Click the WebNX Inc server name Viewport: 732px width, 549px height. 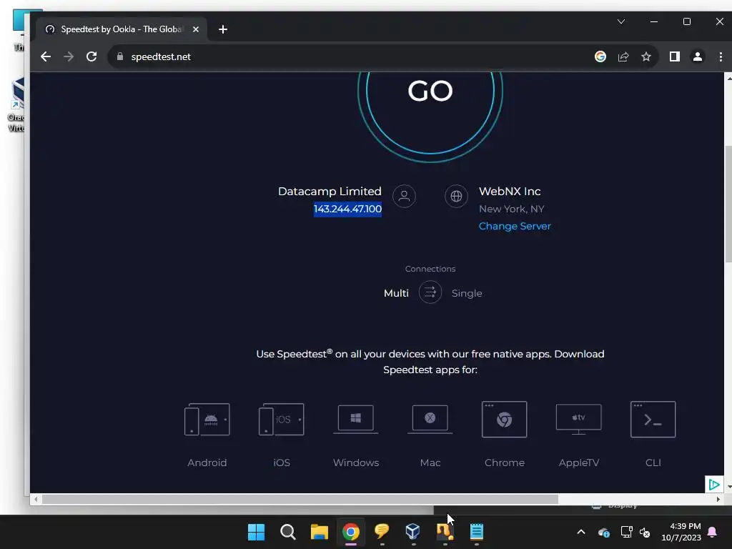510,192
